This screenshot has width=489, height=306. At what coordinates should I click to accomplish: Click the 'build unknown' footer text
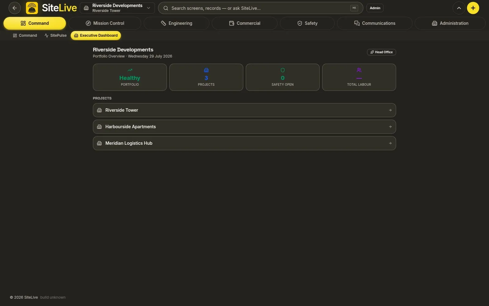click(x=53, y=297)
